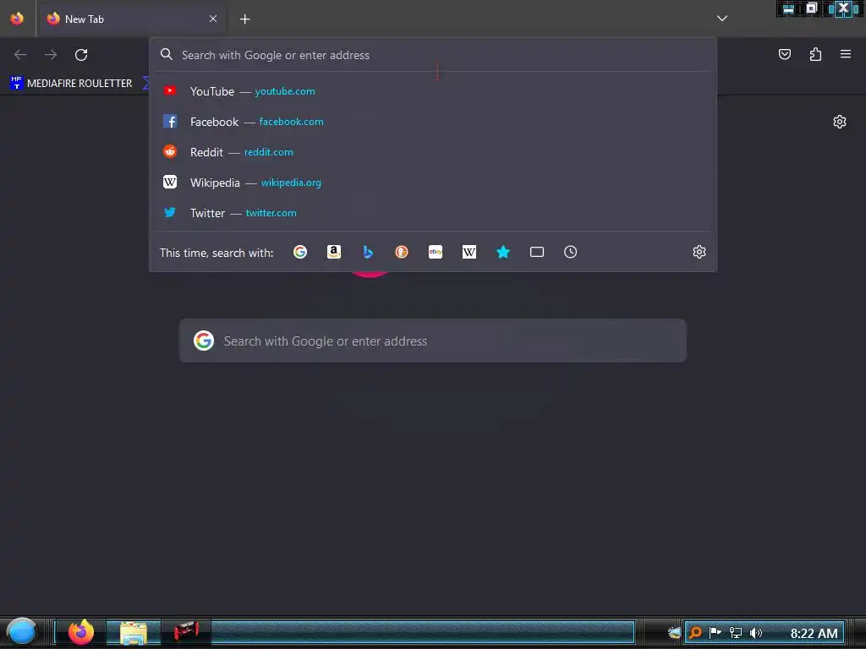The height and width of the screenshot is (649, 866).
Task: Open network tray icon
Action: point(735,633)
